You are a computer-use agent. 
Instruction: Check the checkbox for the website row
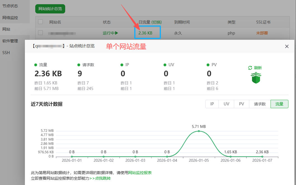pos(40,33)
